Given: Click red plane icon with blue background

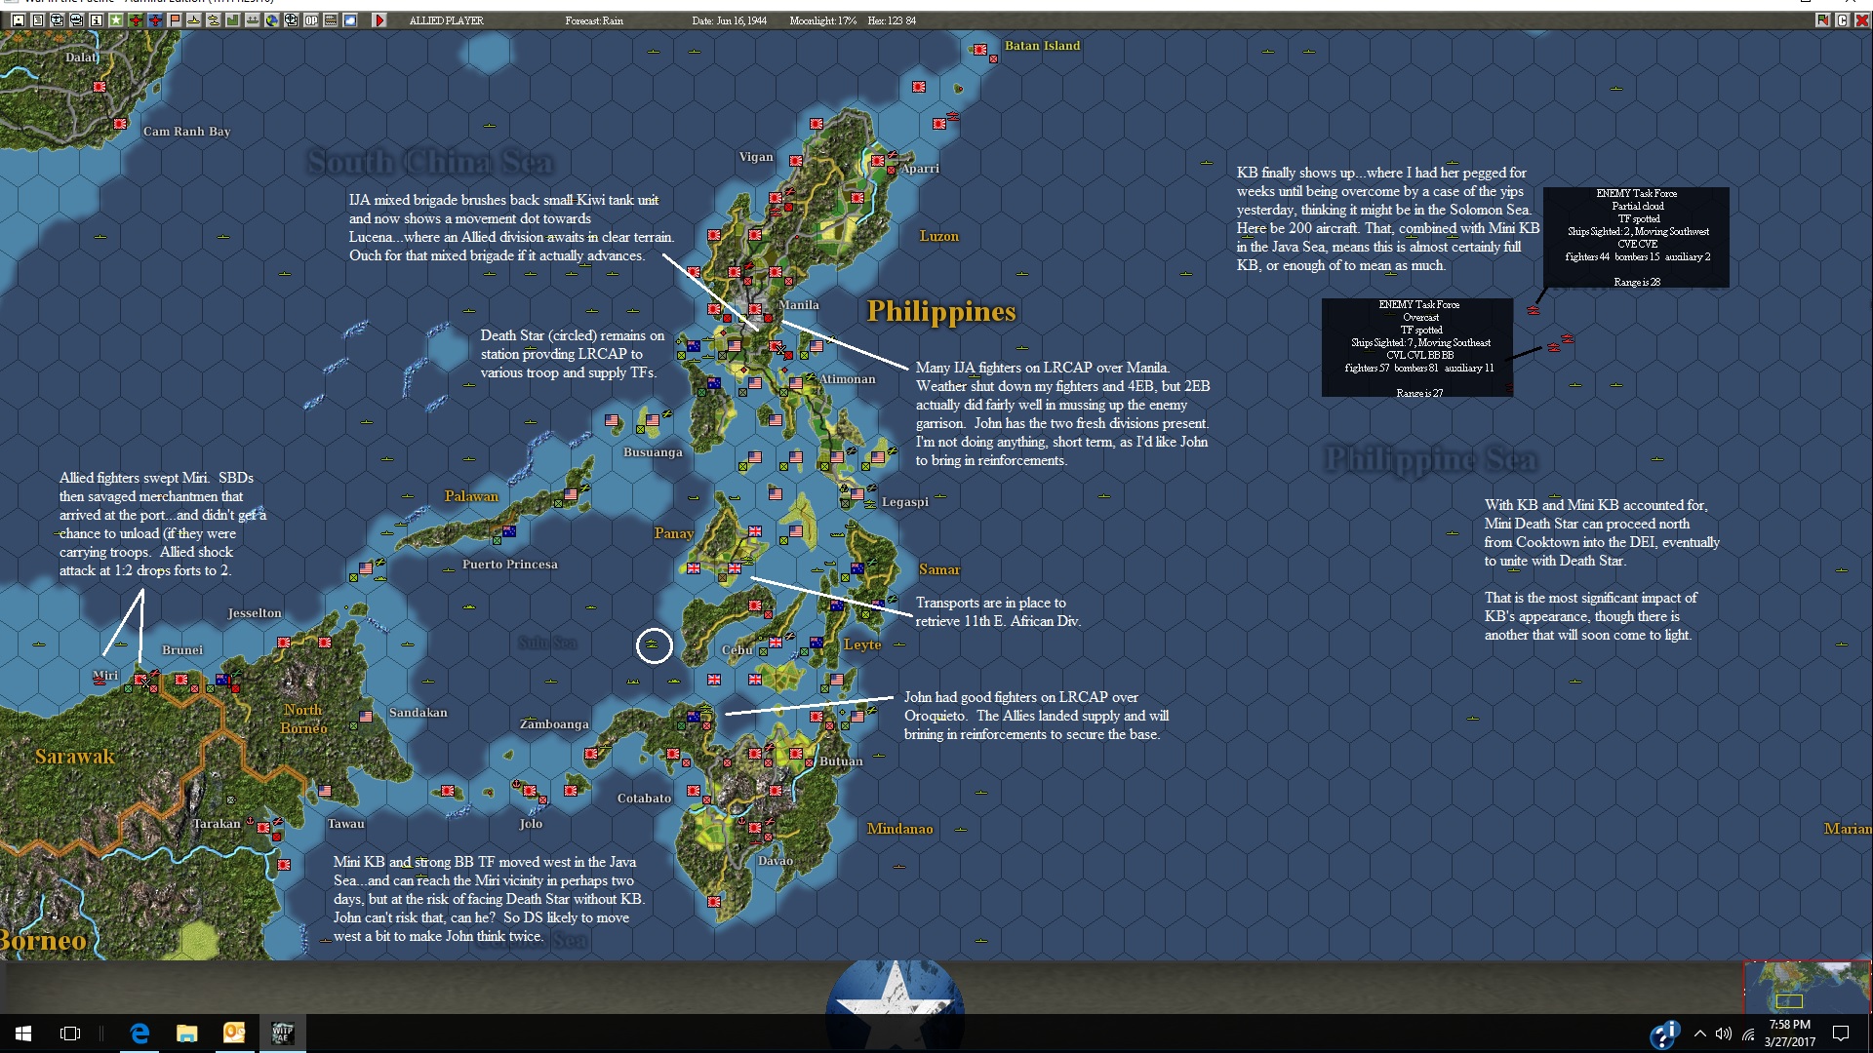Looking at the screenshot, I should [x=155, y=19].
